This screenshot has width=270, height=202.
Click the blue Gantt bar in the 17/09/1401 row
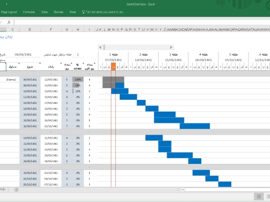[x=141, y=103]
